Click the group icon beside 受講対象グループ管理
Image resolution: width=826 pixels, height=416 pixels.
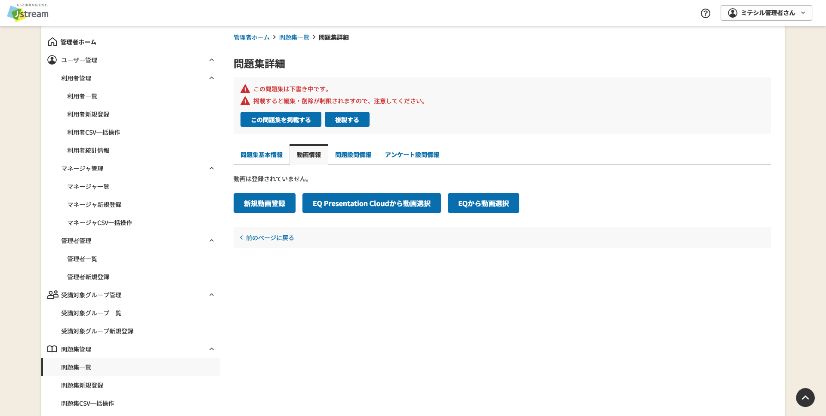click(52, 295)
